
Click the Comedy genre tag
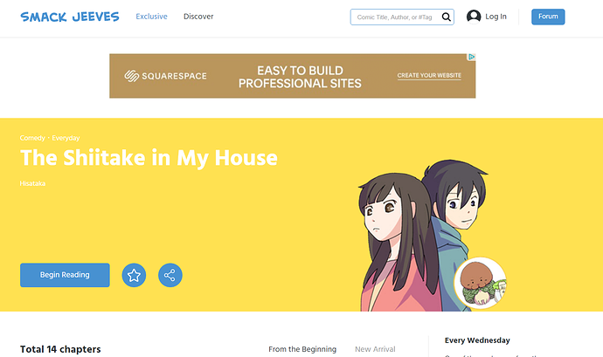[32, 138]
